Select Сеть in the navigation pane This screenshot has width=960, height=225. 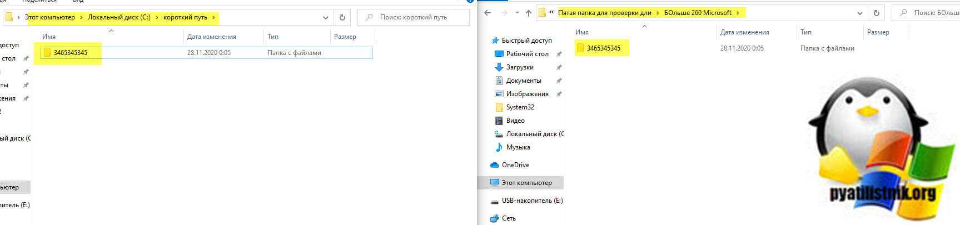pyautogui.click(x=508, y=218)
